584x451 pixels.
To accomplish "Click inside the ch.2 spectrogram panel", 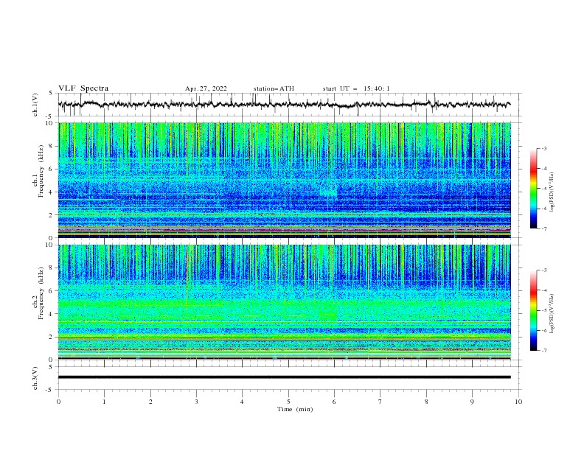I will [284, 302].
